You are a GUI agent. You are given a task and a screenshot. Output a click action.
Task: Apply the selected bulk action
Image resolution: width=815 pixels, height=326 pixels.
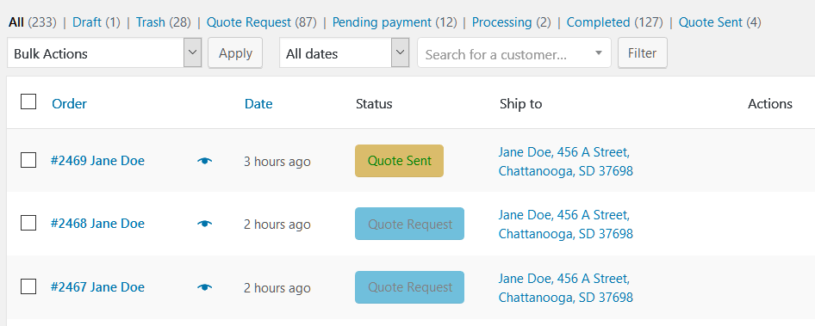[x=235, y=53]
